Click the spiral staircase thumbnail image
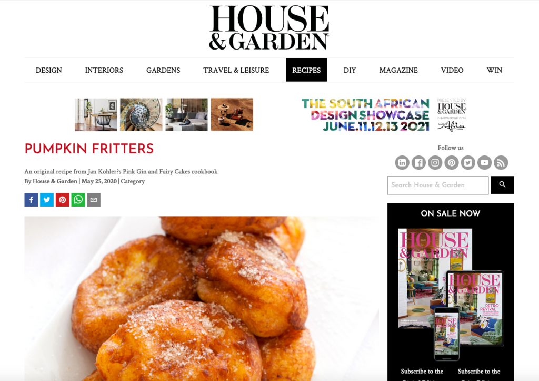Screen dimensions: 539x381 coord(141,114)
